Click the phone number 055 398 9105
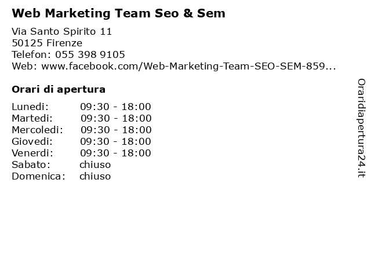This screenshot has height=278, width=371. 90,54
